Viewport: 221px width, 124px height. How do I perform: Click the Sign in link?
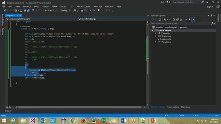coord(210,7)
